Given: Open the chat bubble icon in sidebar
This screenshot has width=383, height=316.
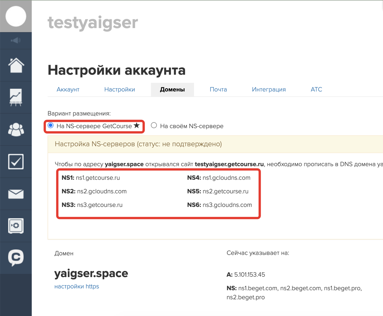Looking at the screenshot, I should tap(16, 258).
